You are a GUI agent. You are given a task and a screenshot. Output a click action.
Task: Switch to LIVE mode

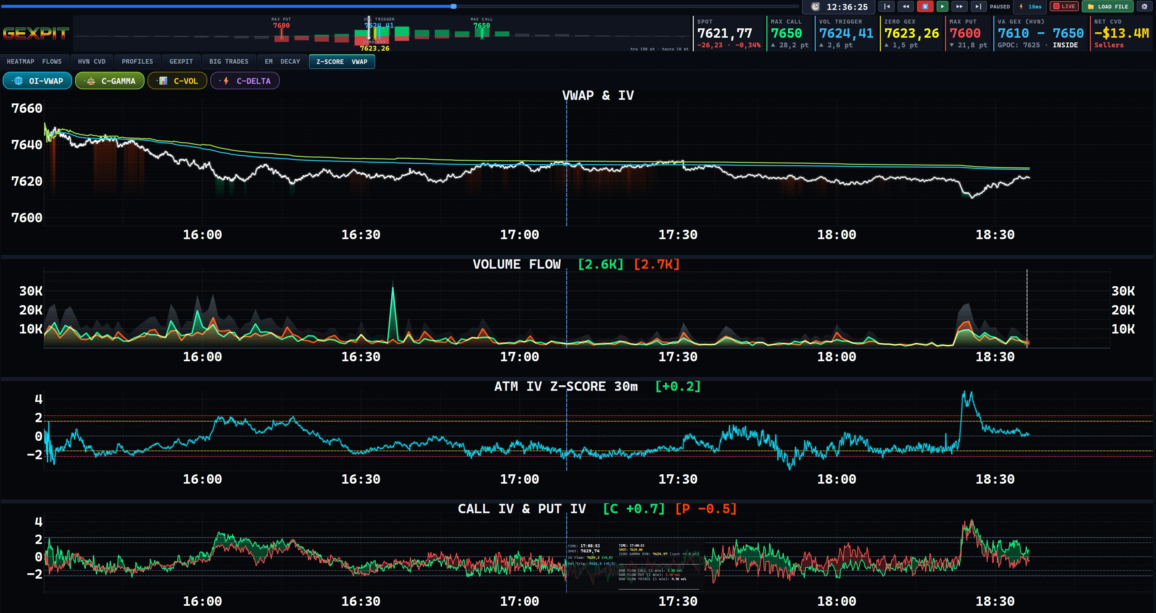coord(1064,7)
